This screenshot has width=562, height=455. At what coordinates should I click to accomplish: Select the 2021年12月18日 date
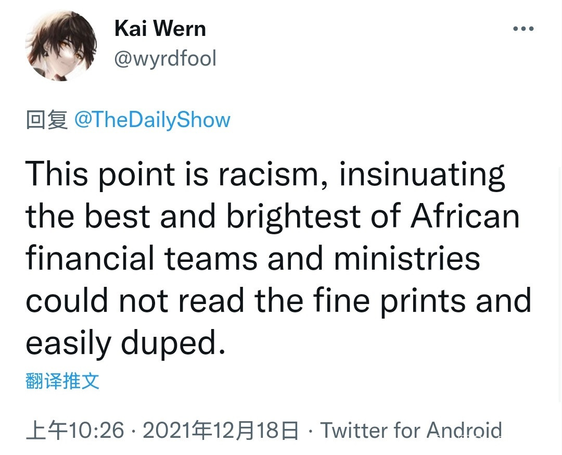220,431
